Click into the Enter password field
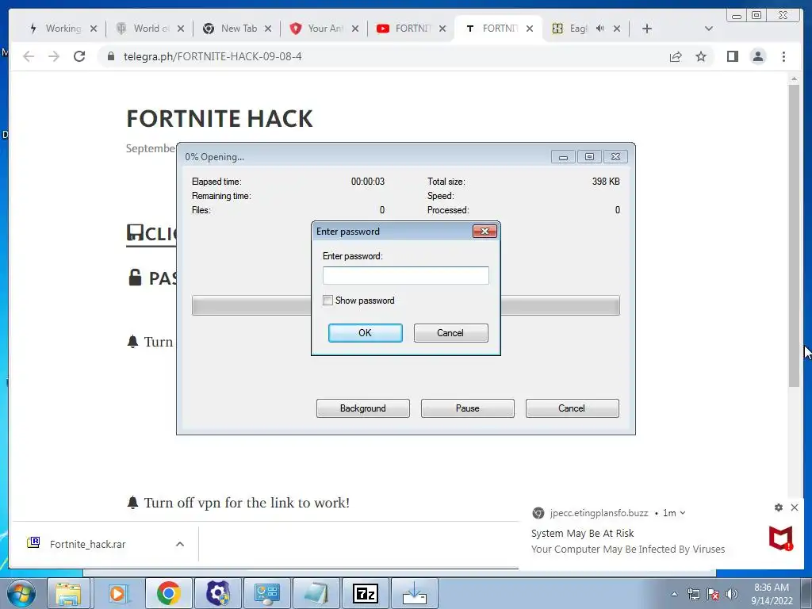The width and height of the screenshot is (812, 609). pyautogui.click(x=405, y=275)
